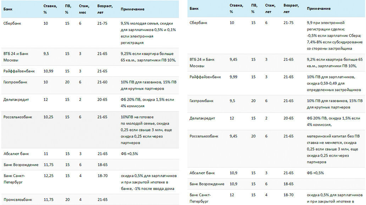Click the note '9,9 при электронной регистрации сделки'
The image size is (366, 205).
pyautogui.click(x=326, y=26)
